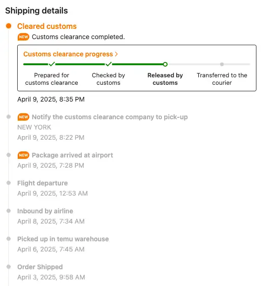Click the Notify the customs clearance company entry

[110, 117]
